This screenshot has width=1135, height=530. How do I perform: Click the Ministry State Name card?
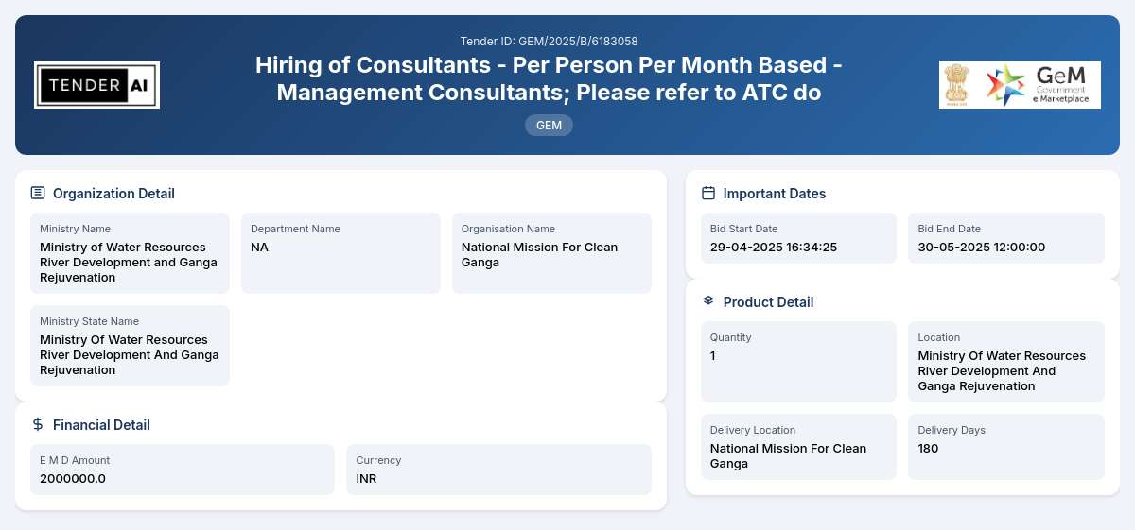pos(130,346)
